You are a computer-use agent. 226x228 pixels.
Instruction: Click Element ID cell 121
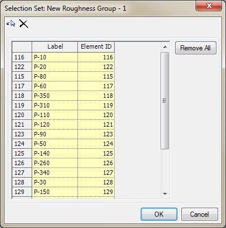pos(96,124)
